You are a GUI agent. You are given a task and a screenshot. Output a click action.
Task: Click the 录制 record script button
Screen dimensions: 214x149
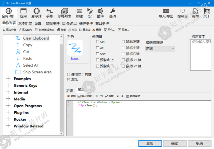tap(71, 96)
